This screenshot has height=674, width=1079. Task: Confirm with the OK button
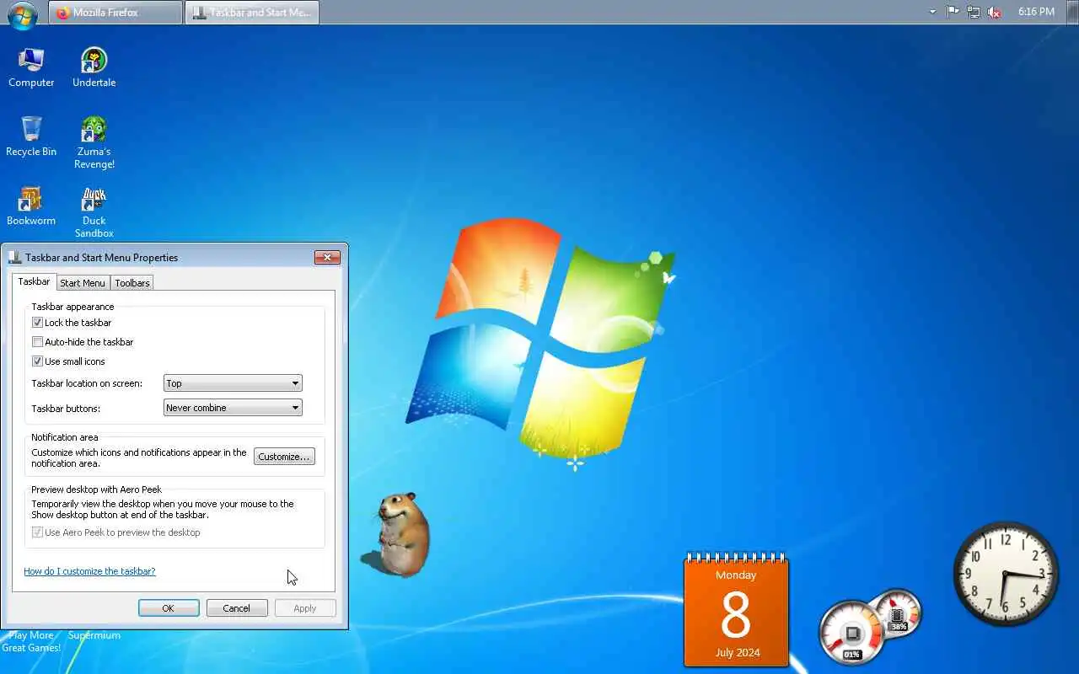(169, 608)
